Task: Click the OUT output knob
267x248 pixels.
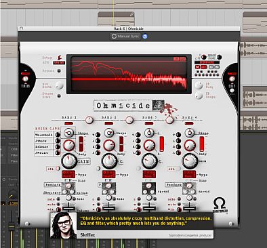Action: tap(232, 79)
